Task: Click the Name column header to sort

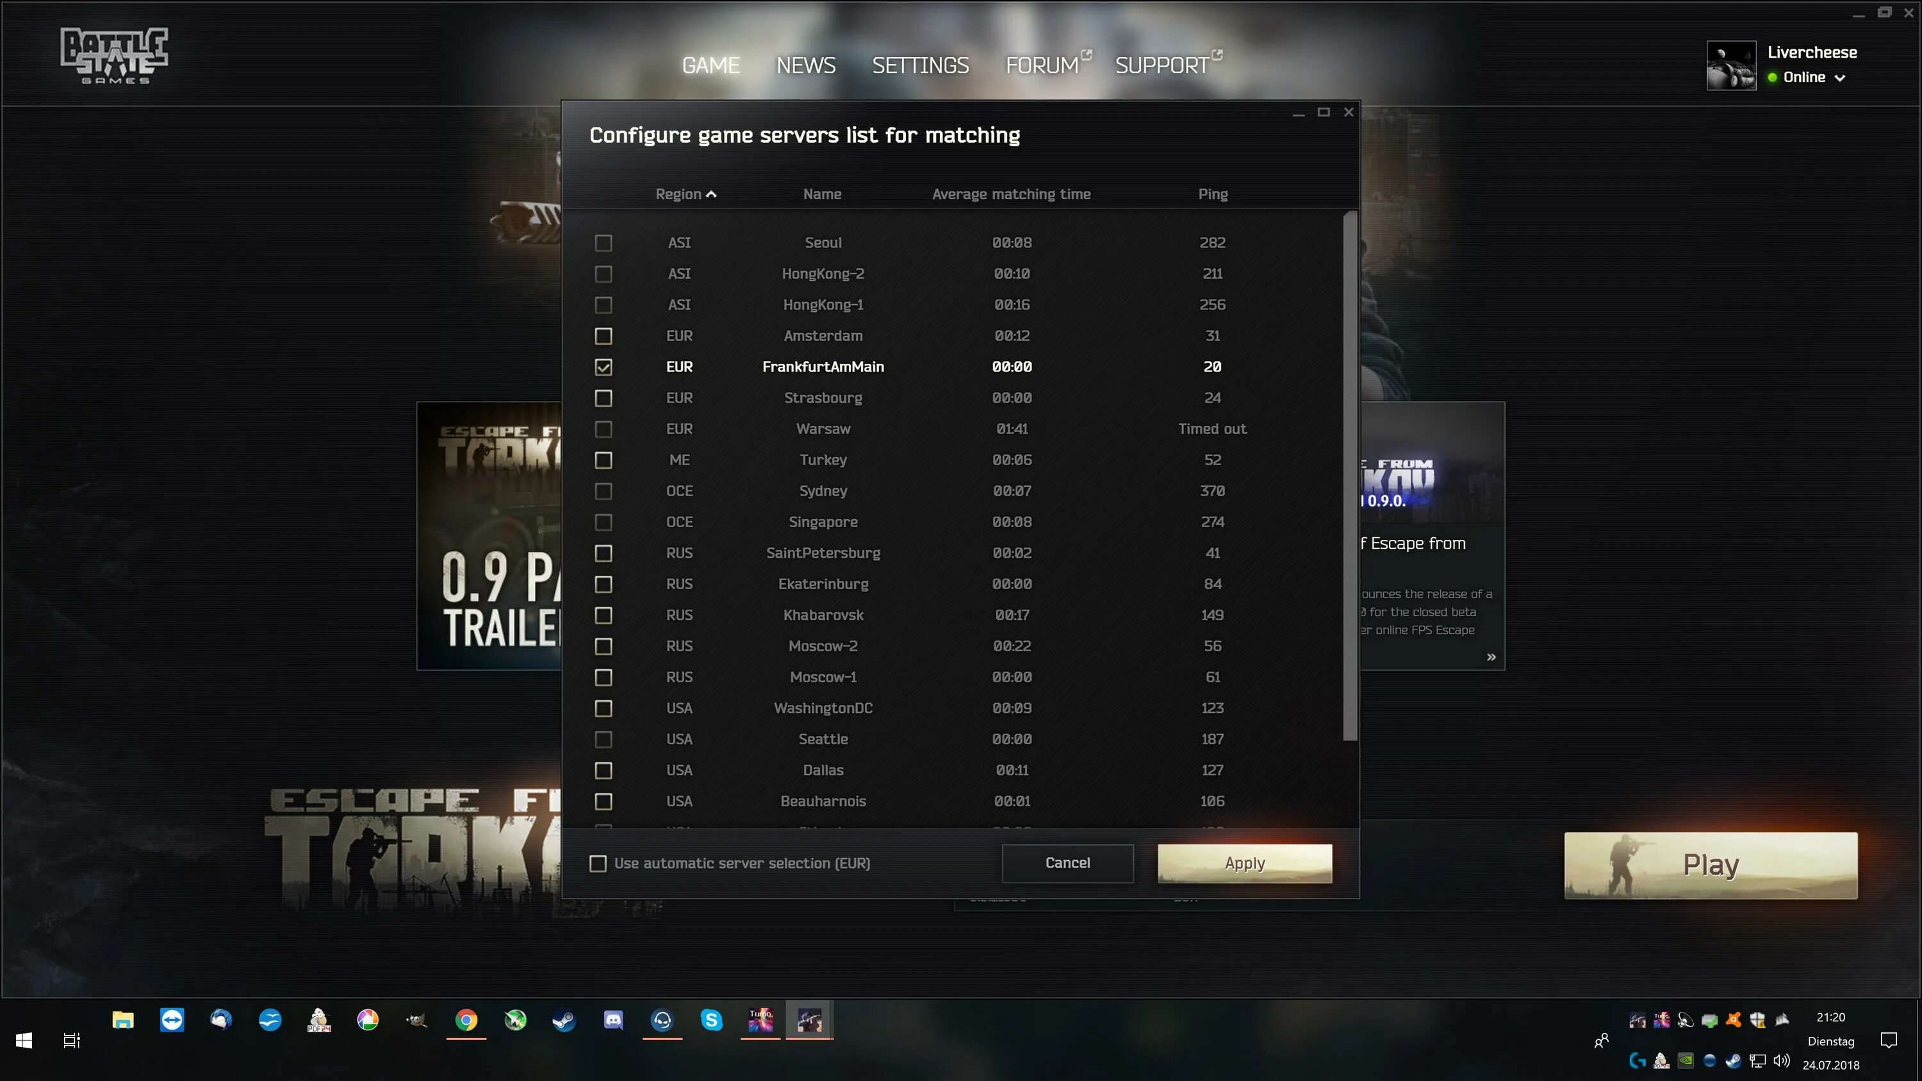Action: point(823,193)
